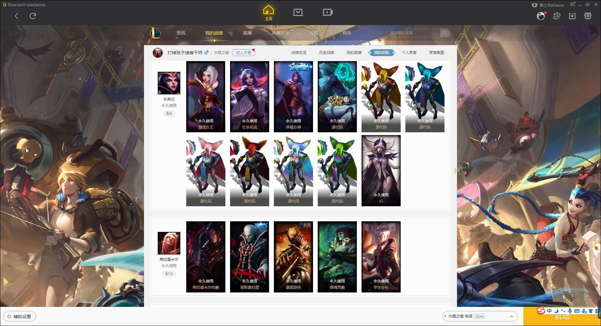Open the gift box rewards icon
This screenshot has width=601, height=326.
coord(588,16)
